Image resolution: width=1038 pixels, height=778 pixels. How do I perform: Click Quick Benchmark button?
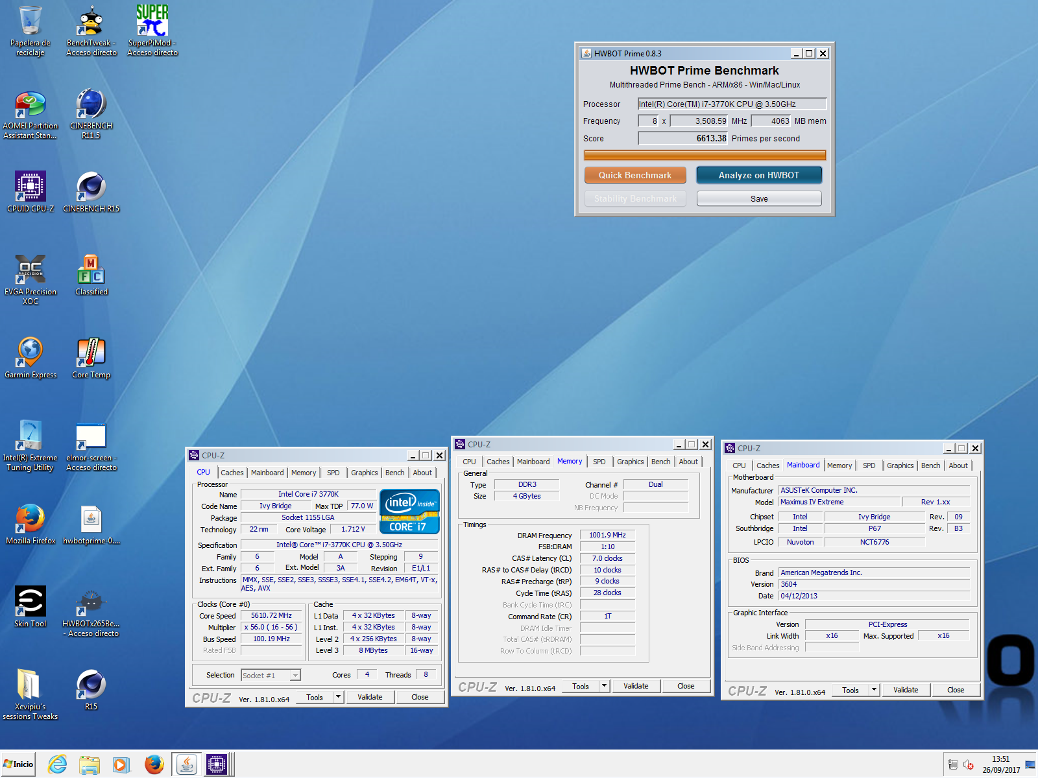click(x=635, y=175)
